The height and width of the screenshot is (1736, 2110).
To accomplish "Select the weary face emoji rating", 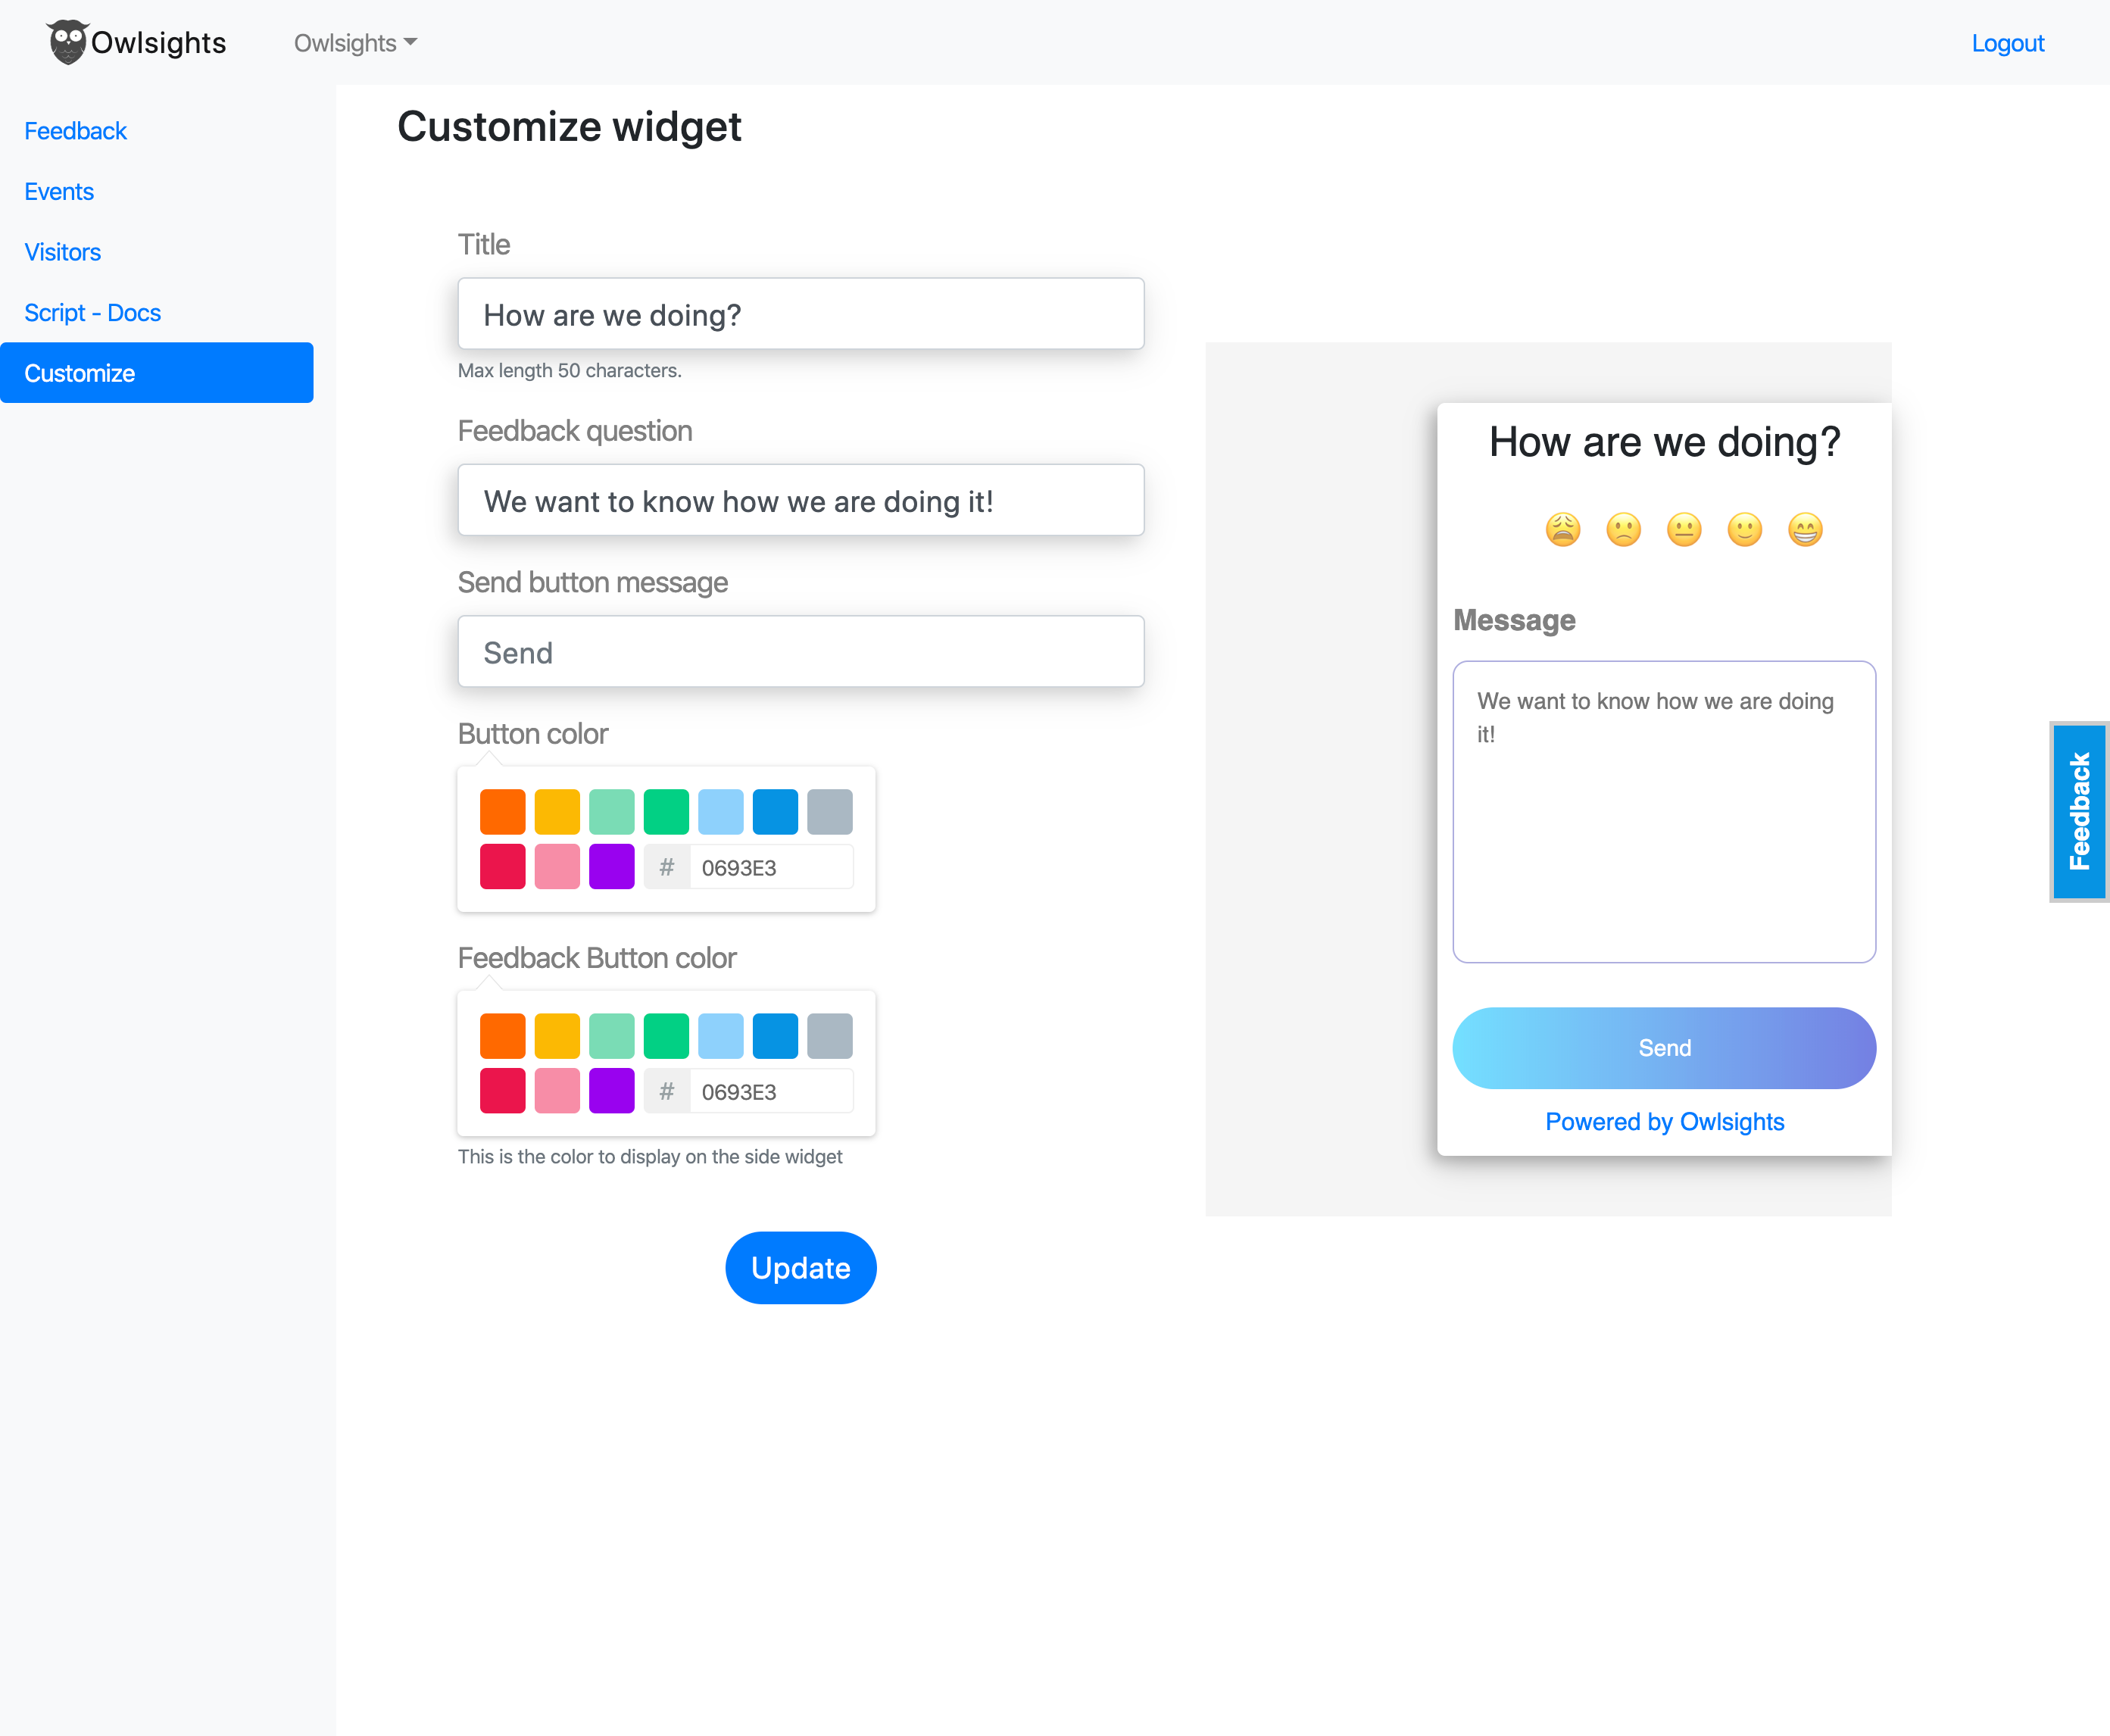I will (x=1563, y=529).
